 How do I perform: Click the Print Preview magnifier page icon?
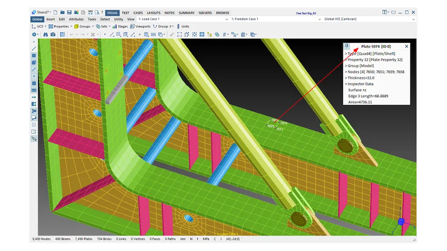[x=97, y=13]
